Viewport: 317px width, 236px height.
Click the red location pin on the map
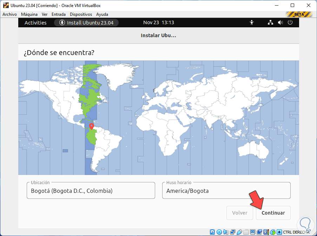click(91, 126)
